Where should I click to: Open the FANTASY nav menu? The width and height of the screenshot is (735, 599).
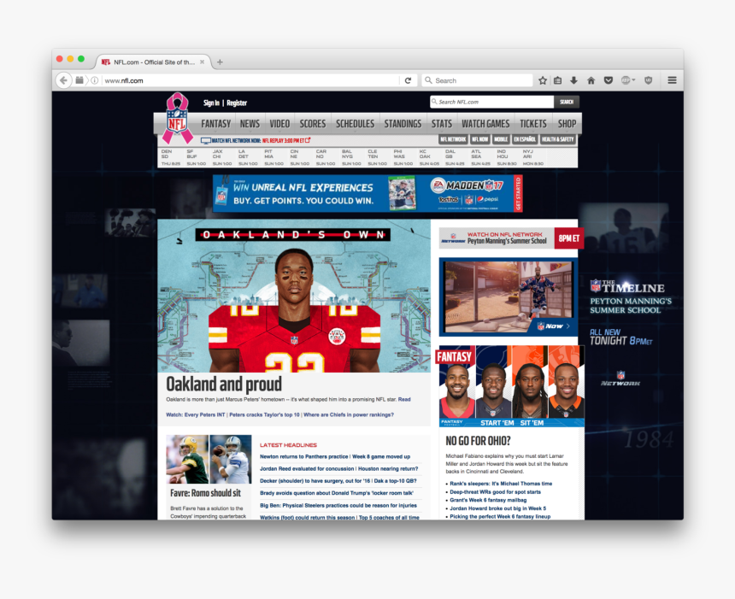pos(215,124)
